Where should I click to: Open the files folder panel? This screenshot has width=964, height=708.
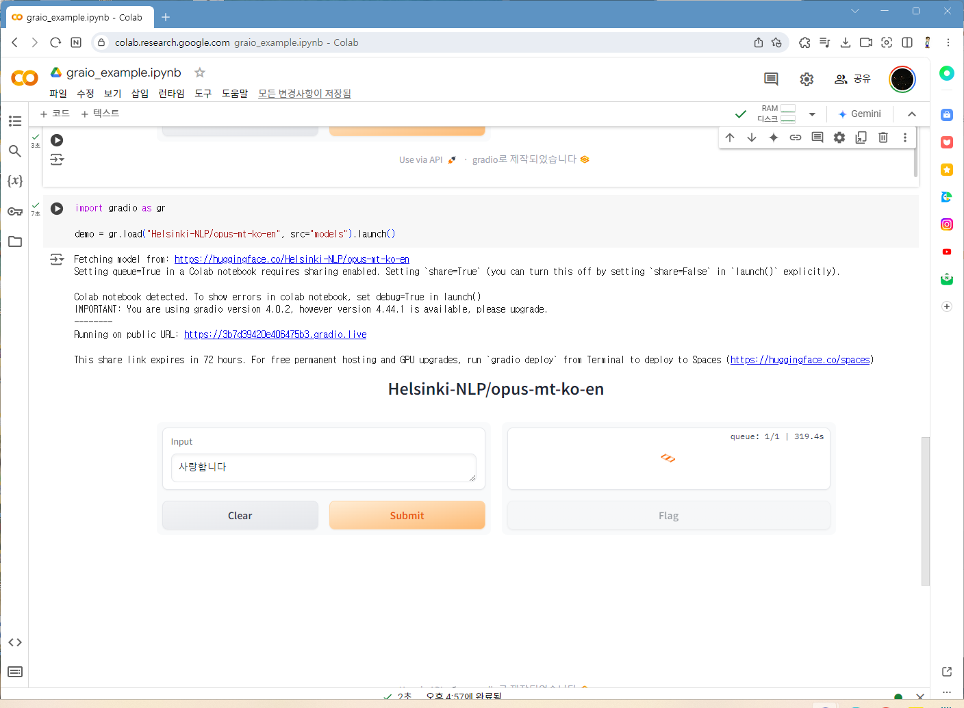tap(15, 241)
